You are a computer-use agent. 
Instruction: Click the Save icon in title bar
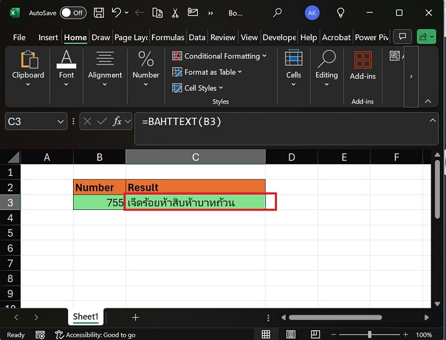(98, 12)
